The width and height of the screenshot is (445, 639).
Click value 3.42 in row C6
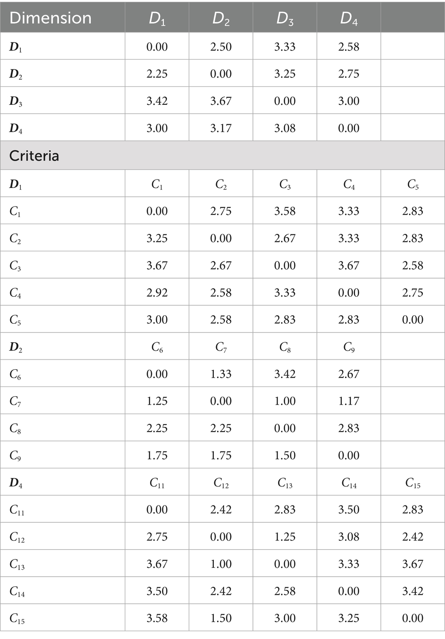click(x=285, y=374)
